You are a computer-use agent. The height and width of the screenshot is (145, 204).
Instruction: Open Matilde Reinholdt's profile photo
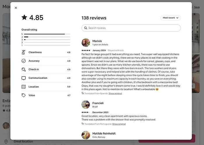[86, 135]
